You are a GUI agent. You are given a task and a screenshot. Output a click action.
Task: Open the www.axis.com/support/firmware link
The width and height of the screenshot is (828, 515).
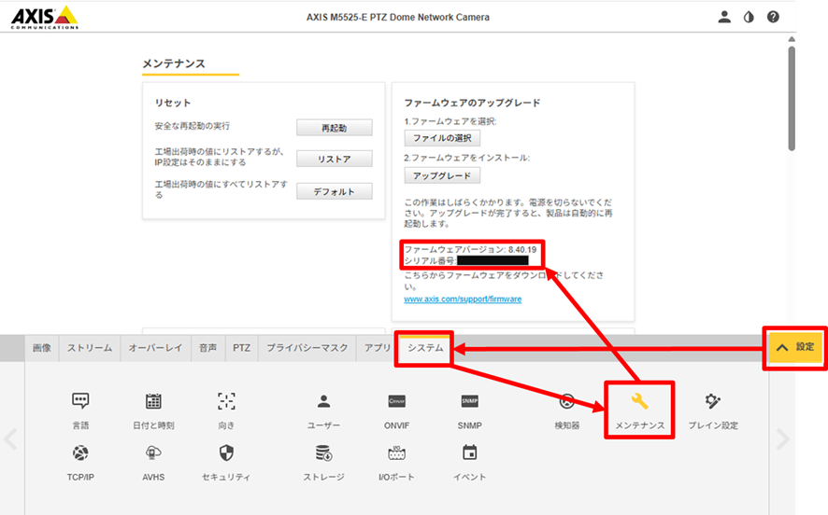coord(463,299)
